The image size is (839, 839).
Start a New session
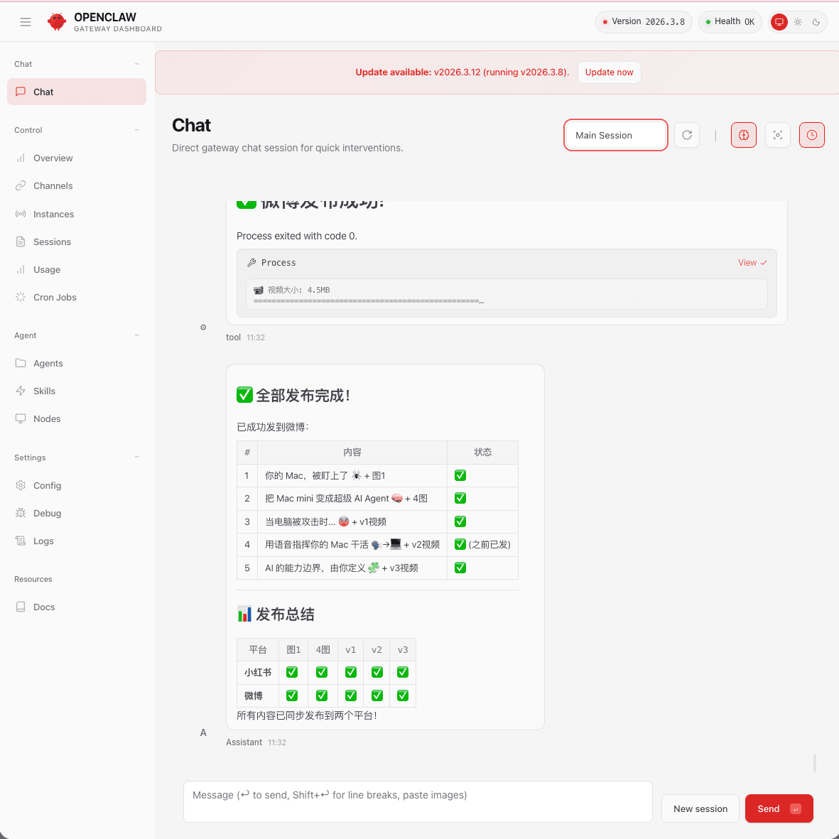point(700,808)
